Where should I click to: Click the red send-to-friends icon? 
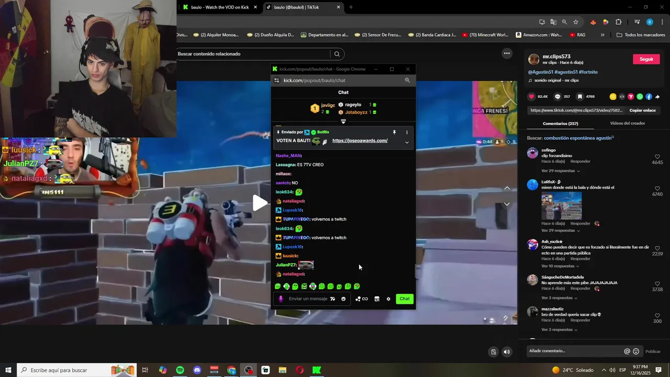click(631, 96)
